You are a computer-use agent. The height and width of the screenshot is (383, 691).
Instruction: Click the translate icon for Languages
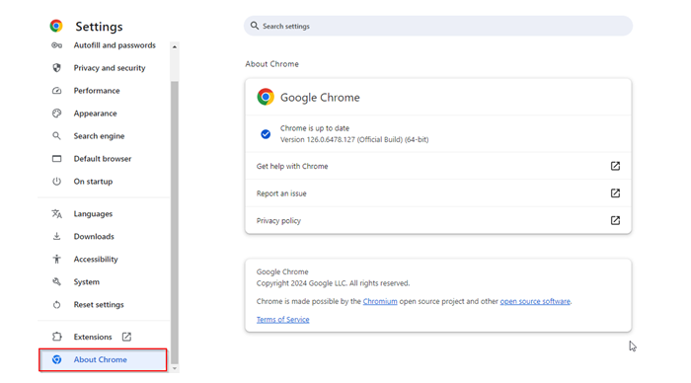[57, 214]
